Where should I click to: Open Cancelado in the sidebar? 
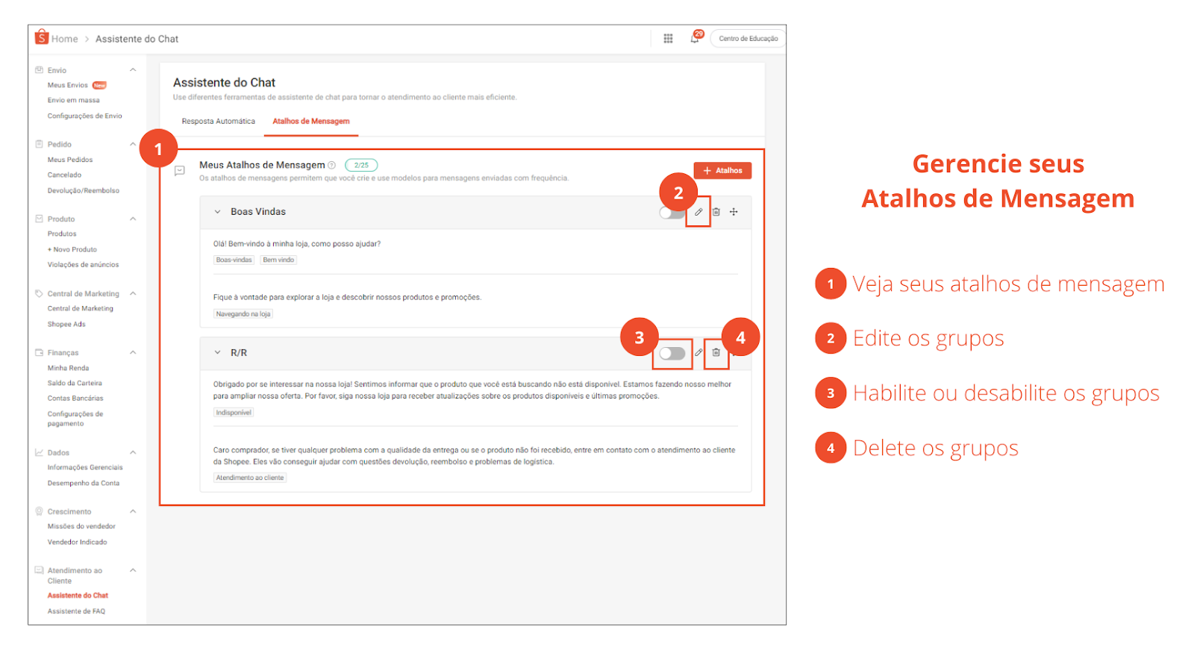coord(64,175)
